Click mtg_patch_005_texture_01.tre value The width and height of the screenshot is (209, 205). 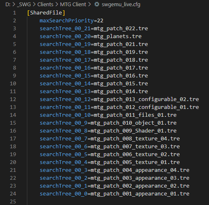(x=135, y=162)
